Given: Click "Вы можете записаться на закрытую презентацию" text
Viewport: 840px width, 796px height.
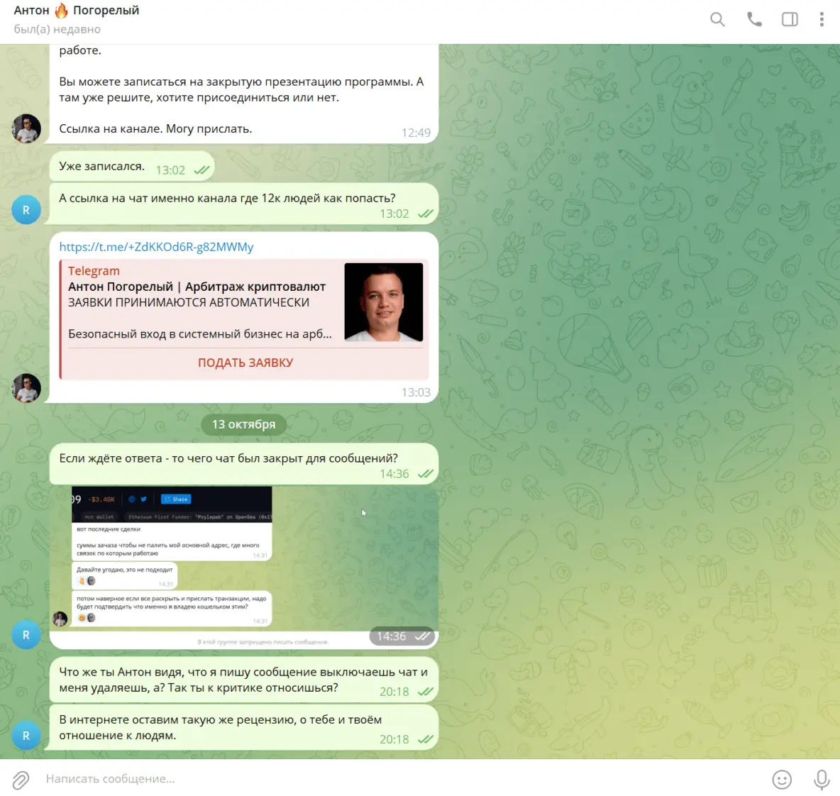Looking at the screenshot, I should click(241, 89).
